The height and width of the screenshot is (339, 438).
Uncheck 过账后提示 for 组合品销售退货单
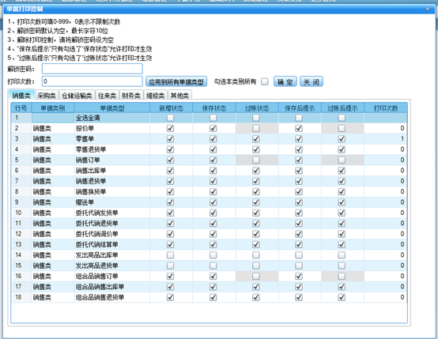tap(342, 297)
